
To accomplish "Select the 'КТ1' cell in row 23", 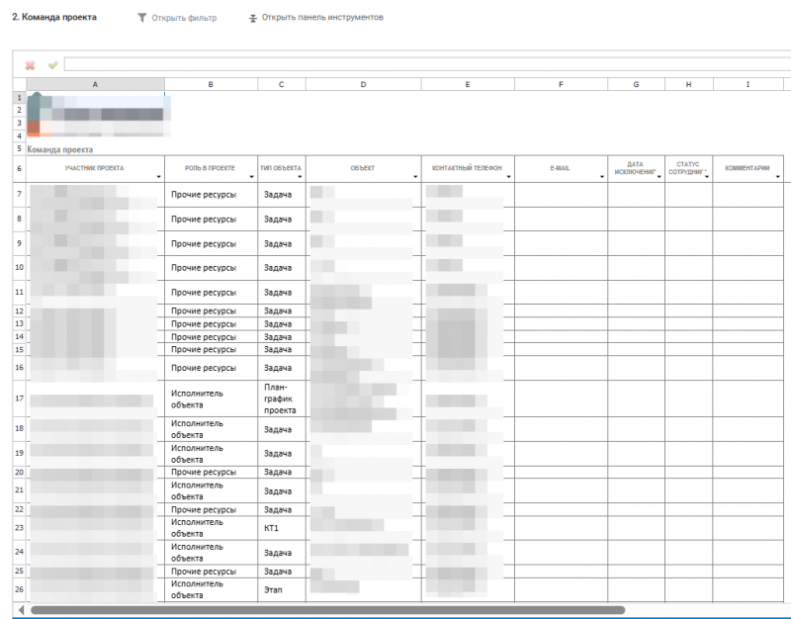I will 282,528.
